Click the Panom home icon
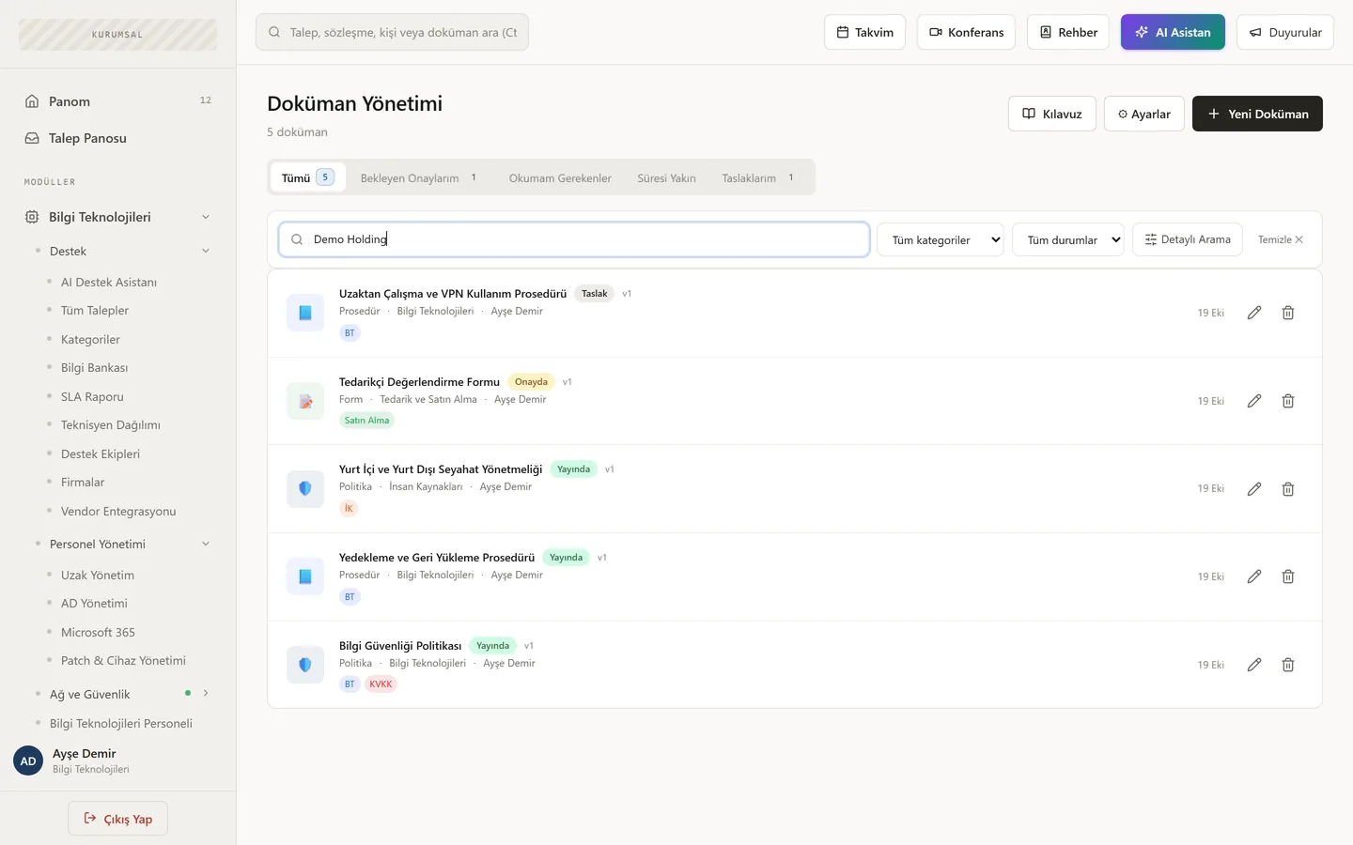Image resolution: width=1353 pixels, height=845 pixels. (x=32, y=101)
